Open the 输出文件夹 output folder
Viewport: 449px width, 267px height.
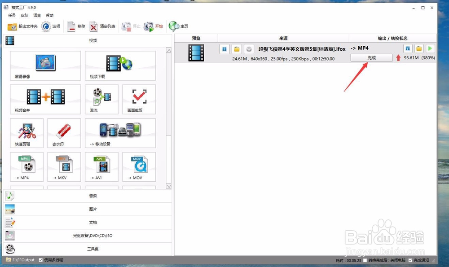pos(22,26)
